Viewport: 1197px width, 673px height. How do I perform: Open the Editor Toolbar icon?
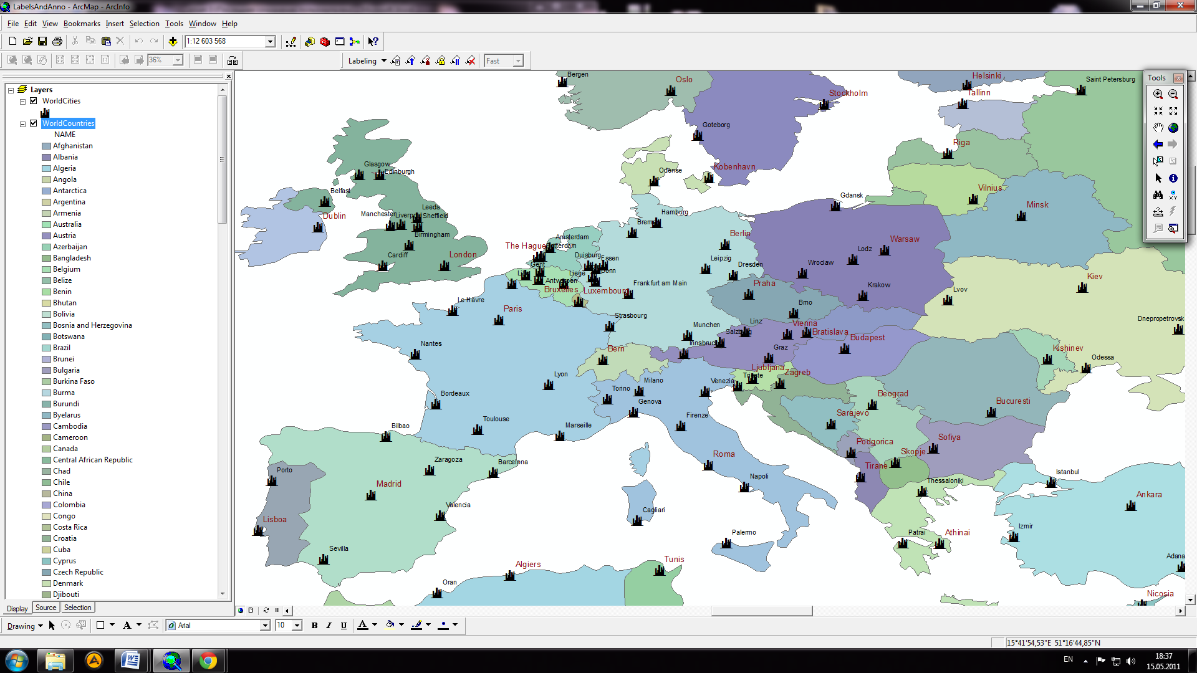tap(291, 42)
